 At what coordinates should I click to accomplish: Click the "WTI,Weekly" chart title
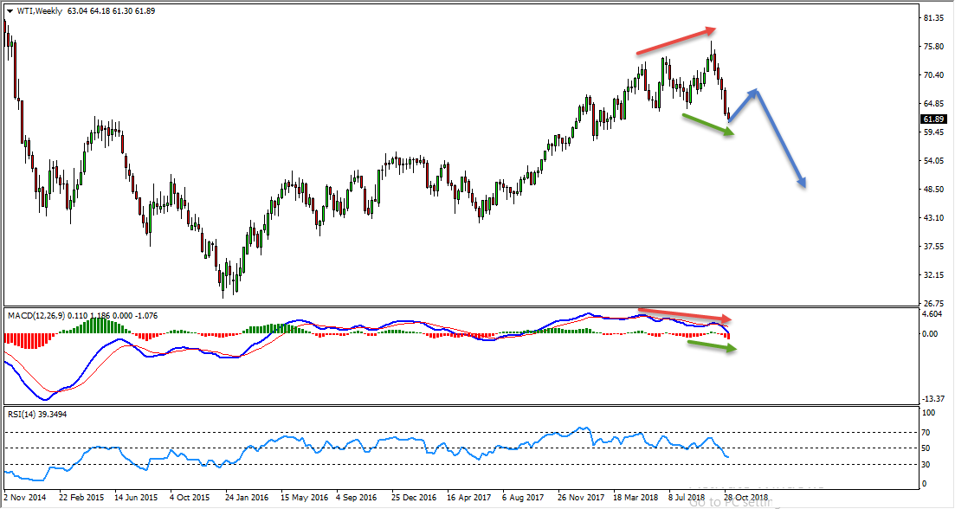tap(40, 11)
